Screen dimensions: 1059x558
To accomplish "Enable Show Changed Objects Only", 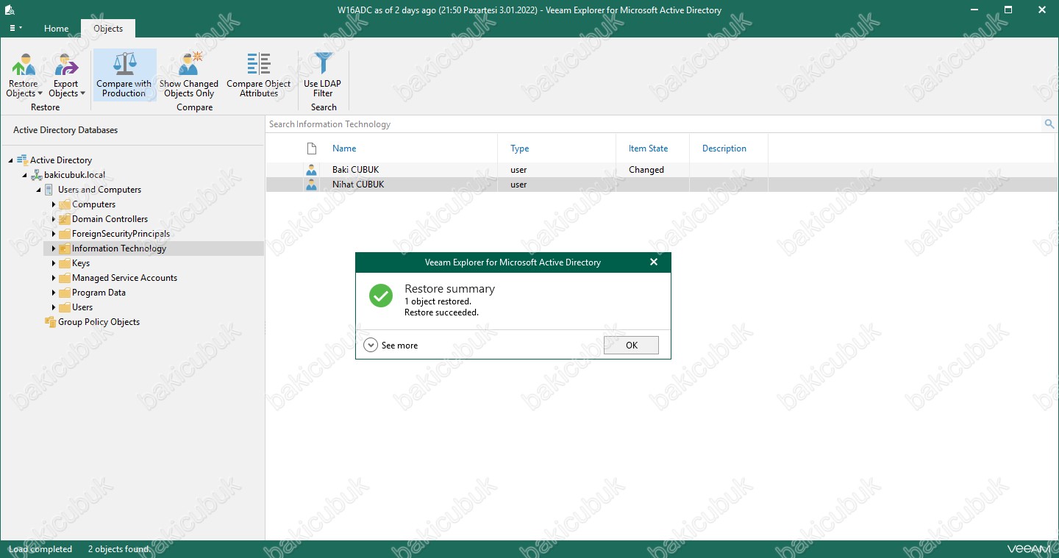I will [189, 75].
